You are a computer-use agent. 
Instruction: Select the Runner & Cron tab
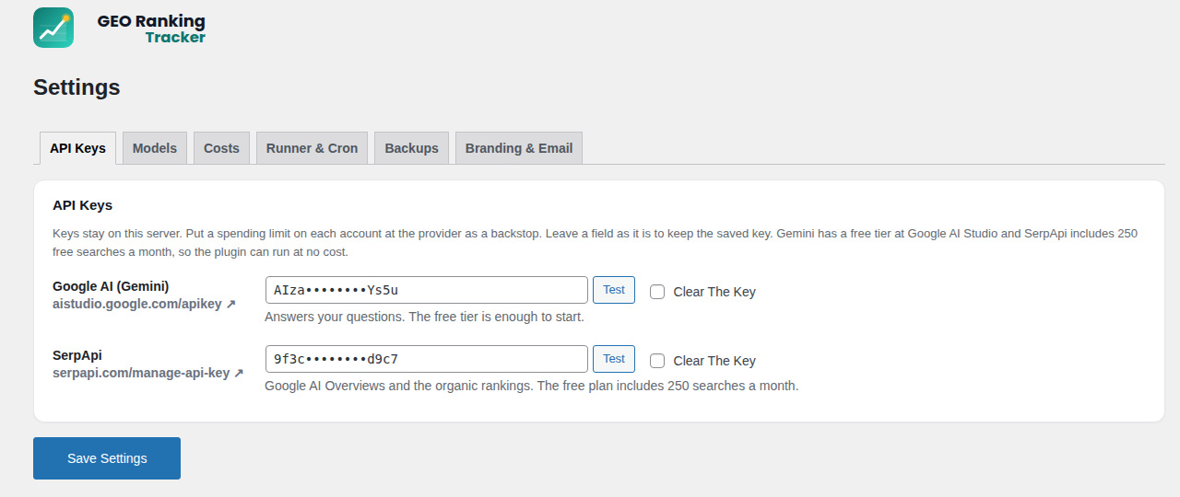click(312, 148)
